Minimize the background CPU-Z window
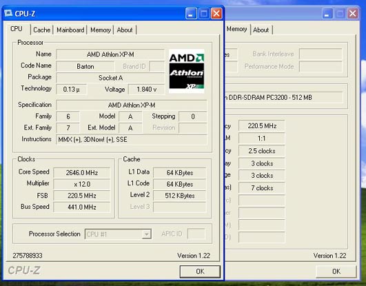 point(327,14)
